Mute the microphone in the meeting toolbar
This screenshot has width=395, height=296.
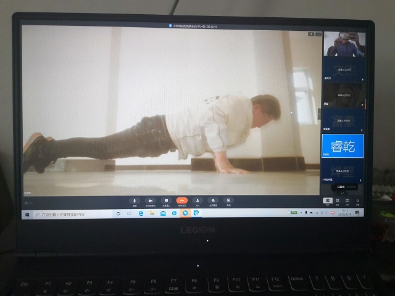point(135,200)
